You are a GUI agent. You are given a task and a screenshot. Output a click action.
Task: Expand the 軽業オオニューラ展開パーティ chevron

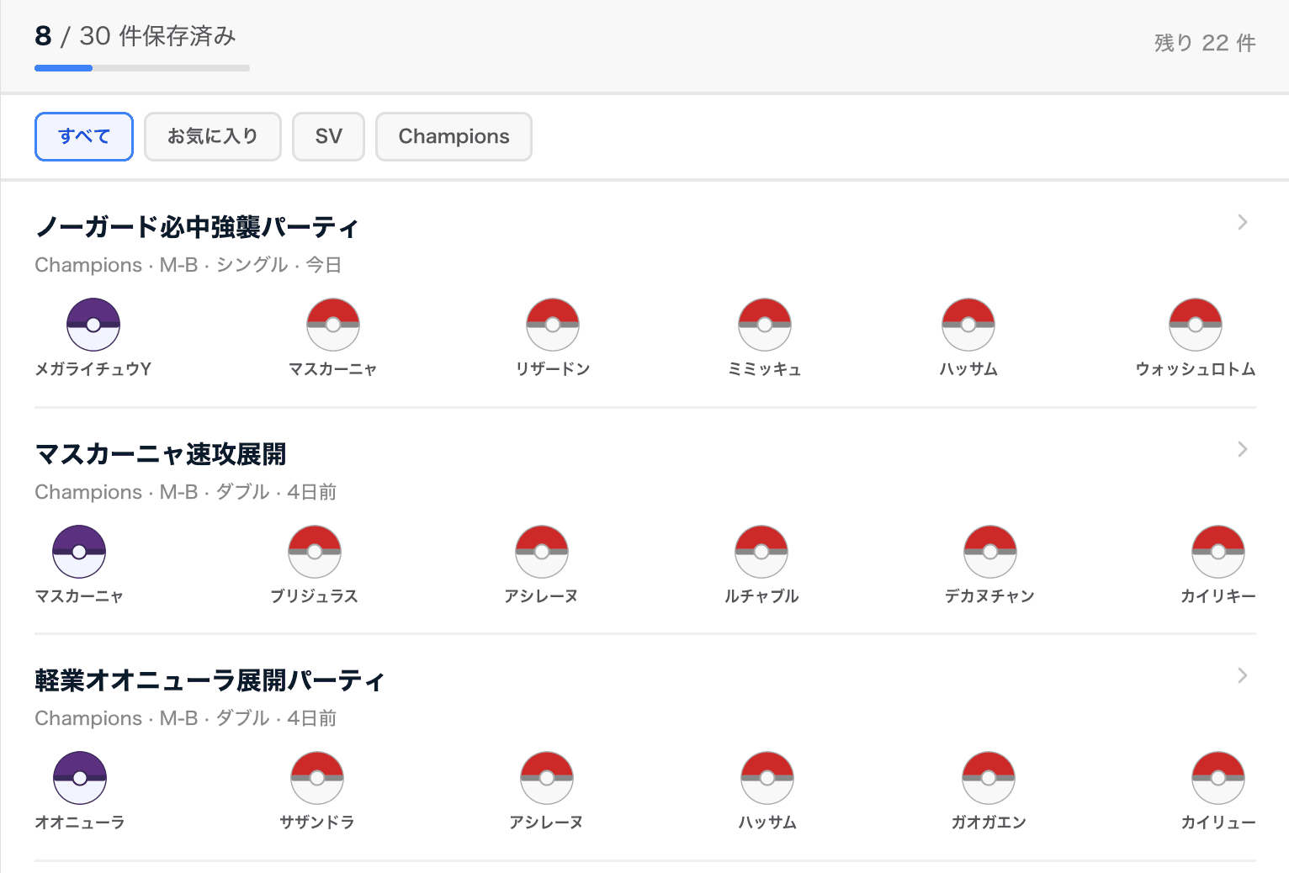pos(1243,675)
